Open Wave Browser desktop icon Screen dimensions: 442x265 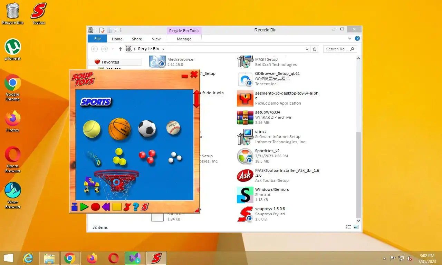(x=13, y=195)
